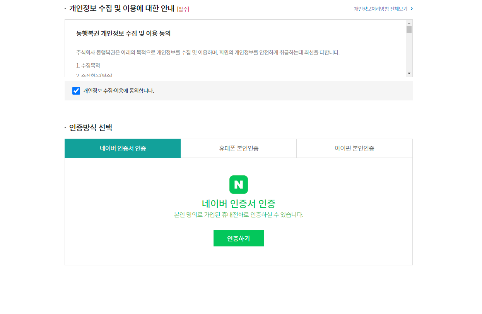Screen dimensions: 482x314
Task: Click the bullet dot before 개인정보 수집 안내 heading
Action: click(x=65, y=8)
